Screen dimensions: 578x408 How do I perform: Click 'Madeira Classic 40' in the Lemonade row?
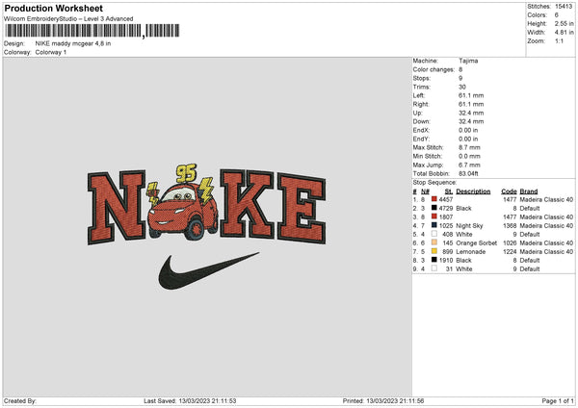pos(546,252)
